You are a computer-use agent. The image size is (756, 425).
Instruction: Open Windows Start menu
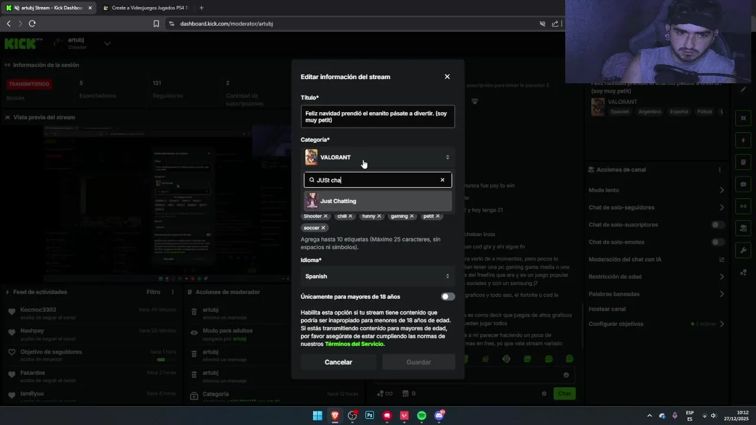(317, 416)
